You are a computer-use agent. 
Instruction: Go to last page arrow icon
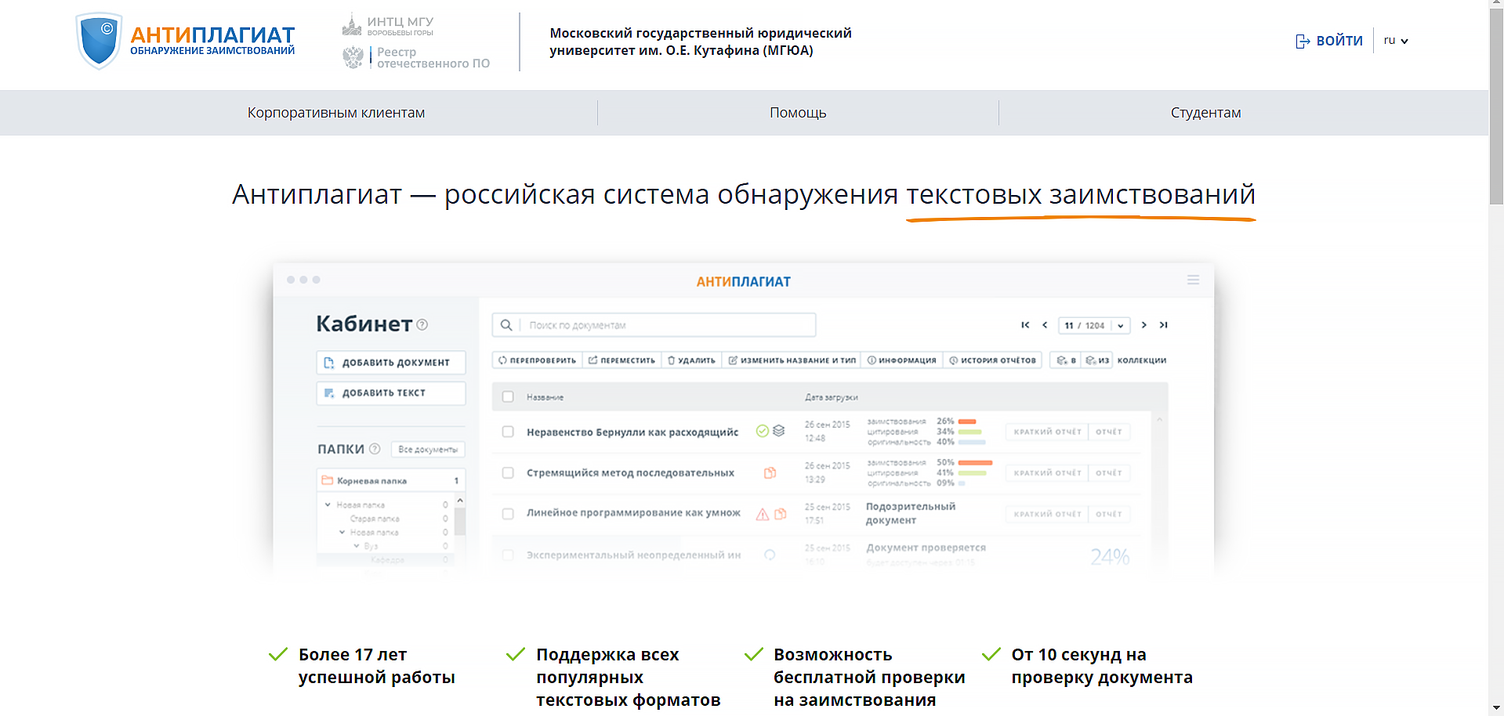click(x=1164, y=325)
